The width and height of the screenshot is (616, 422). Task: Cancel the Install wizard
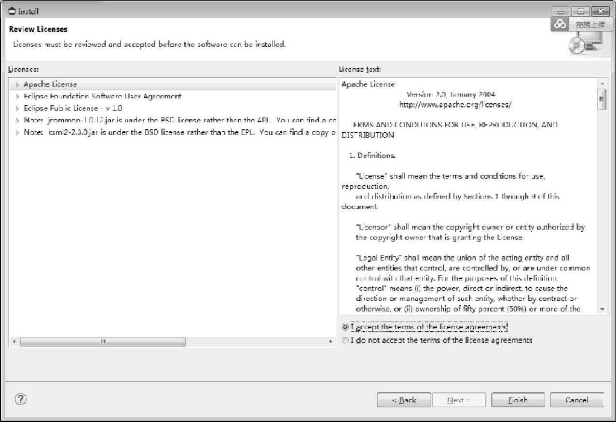click(x=577, y=400)
